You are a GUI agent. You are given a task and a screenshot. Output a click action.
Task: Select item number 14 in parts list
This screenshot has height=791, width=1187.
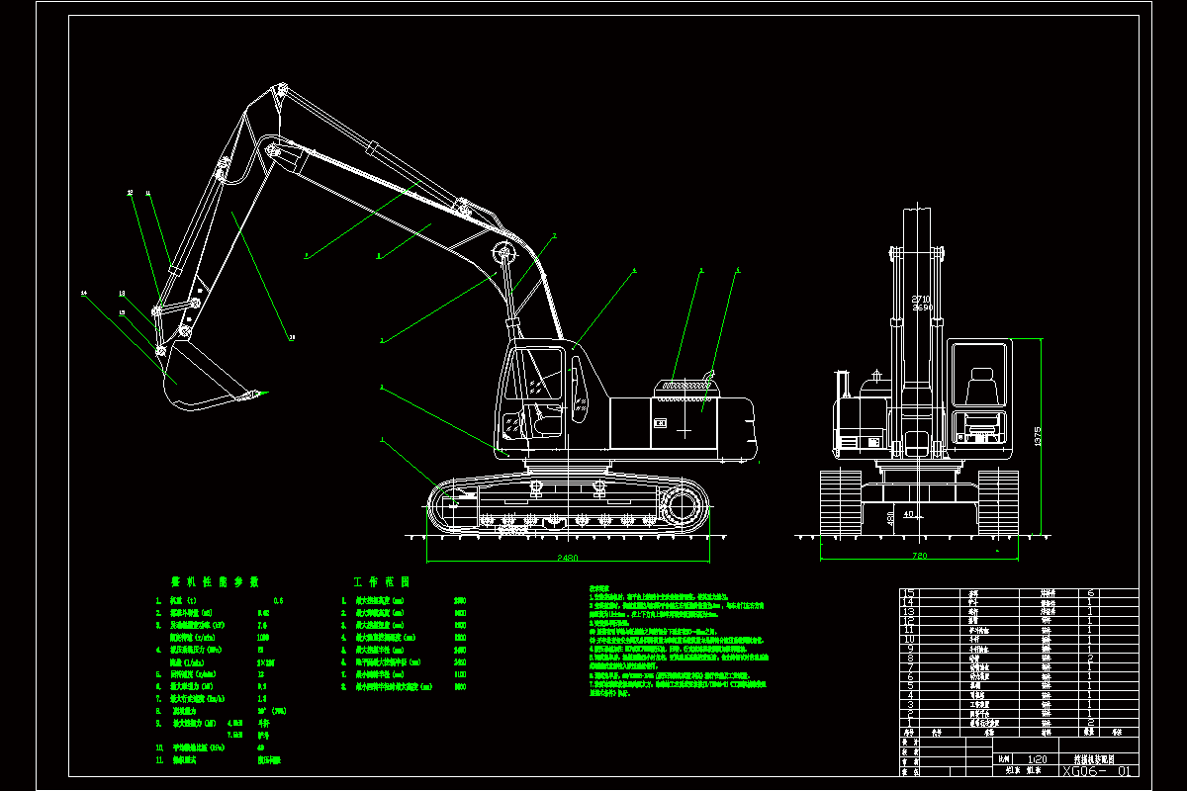pyautogui.click(x=910, y=602)
